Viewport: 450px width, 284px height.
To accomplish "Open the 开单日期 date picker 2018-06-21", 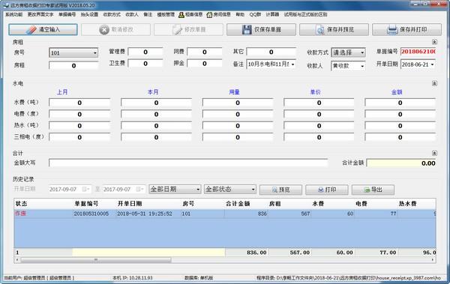I will click(418, 64).
